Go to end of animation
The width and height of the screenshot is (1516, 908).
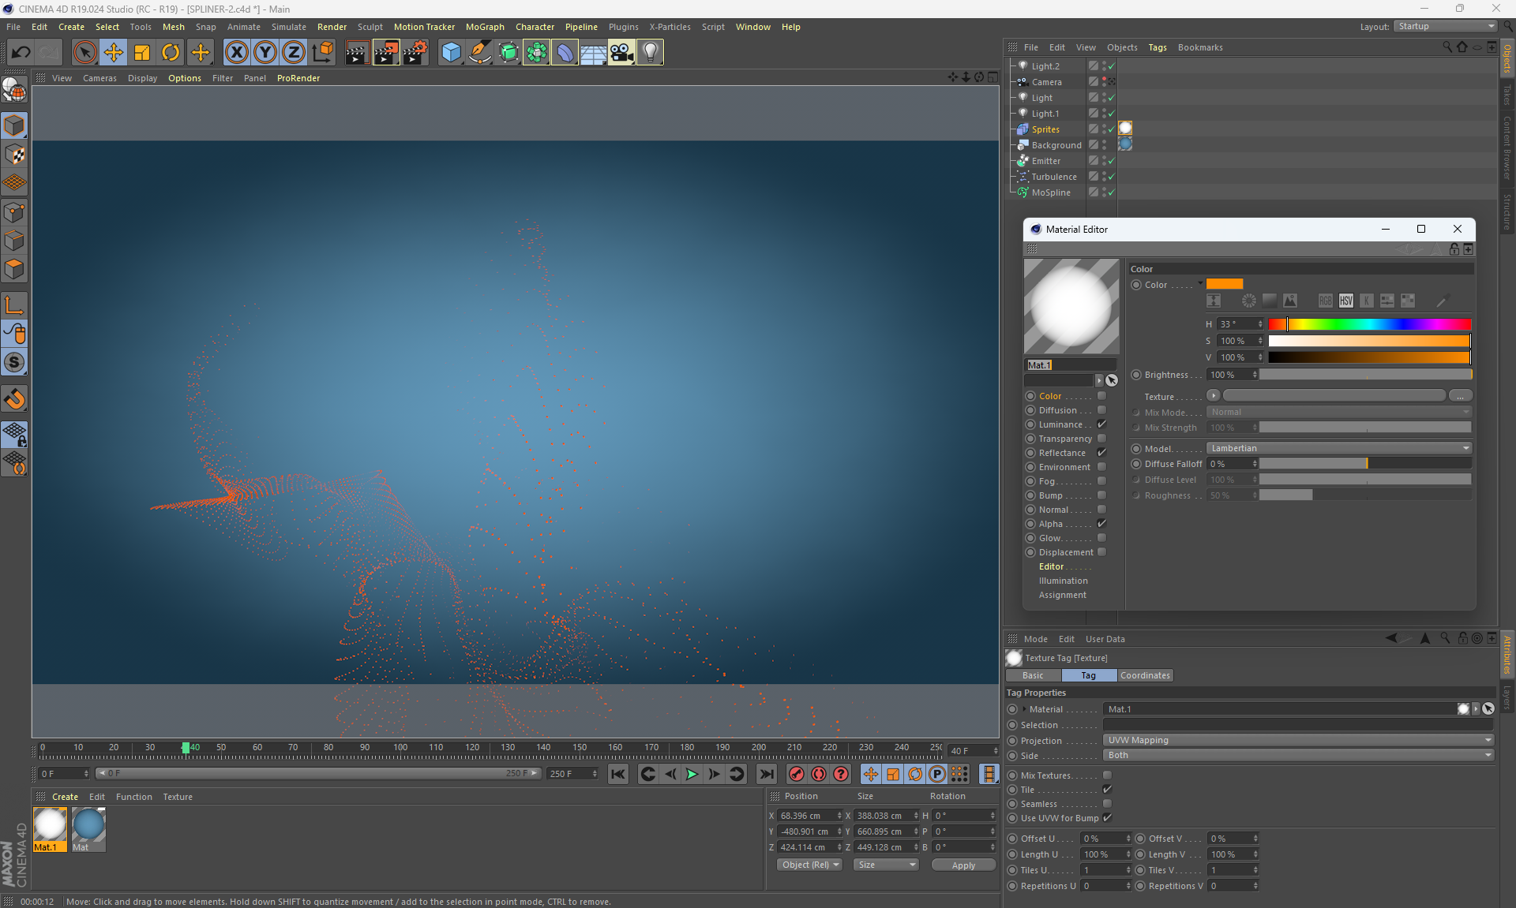coord(766,774)
